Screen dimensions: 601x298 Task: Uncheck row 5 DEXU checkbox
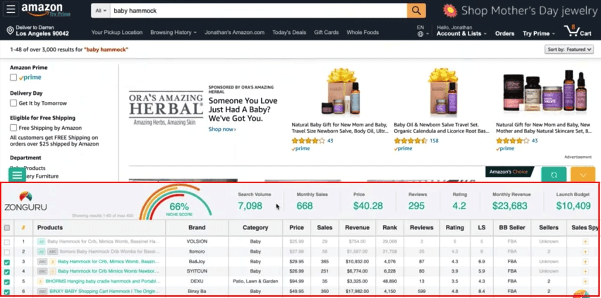pyautogui.click(x=7, y=282)
